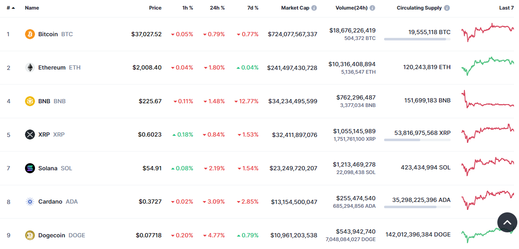Sort the table by Price column
Viewport: 519px width, 249px height.
pos(155,8)
